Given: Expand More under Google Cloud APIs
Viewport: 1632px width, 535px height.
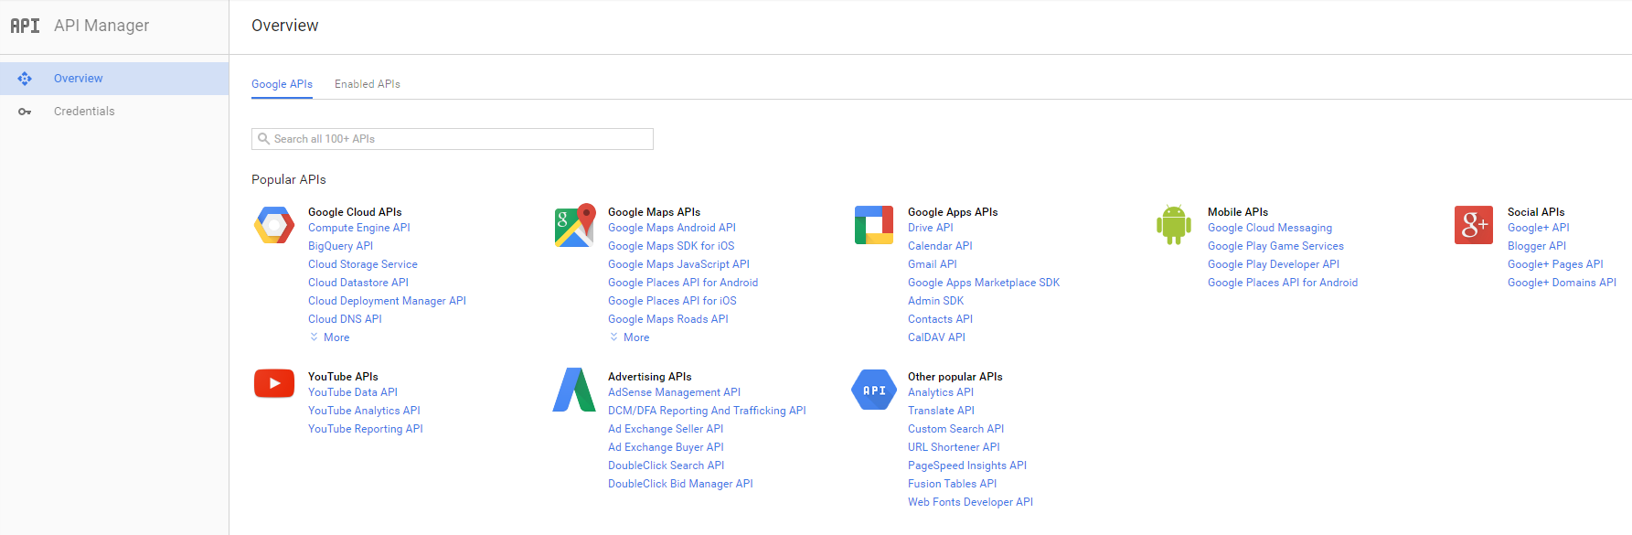Looking at the screenshot, I should pyautogui.click(x=330, y=337).
